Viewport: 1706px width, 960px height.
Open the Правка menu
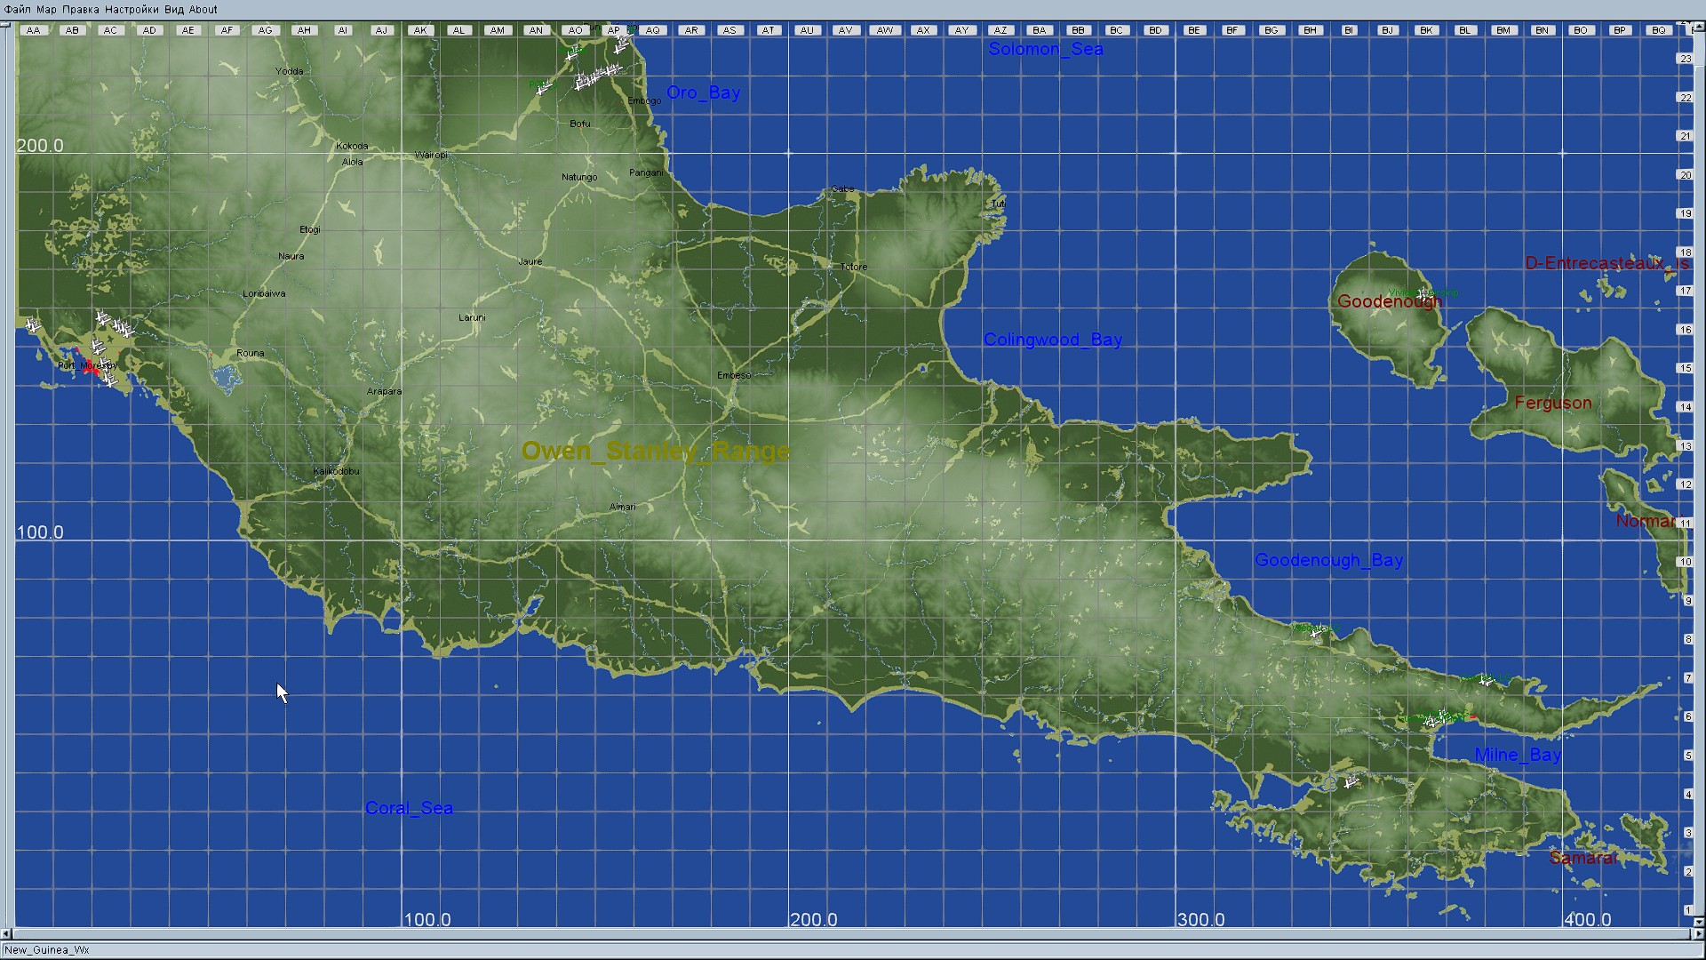[81, 10]
